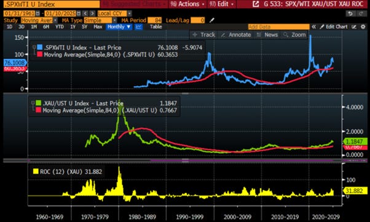Open the Actions menu

coord(188,4)
